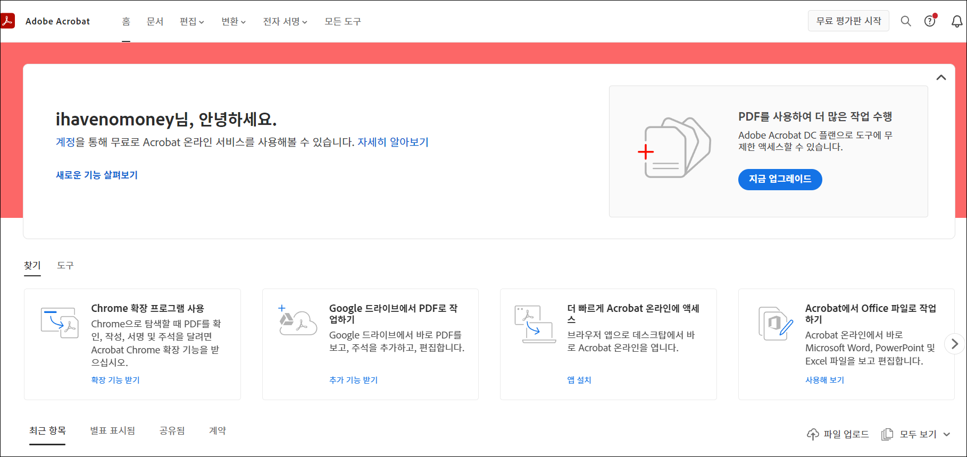Open the help question mark icon
This screenshot has height=457, width=967.
click(x=930, y=21)
